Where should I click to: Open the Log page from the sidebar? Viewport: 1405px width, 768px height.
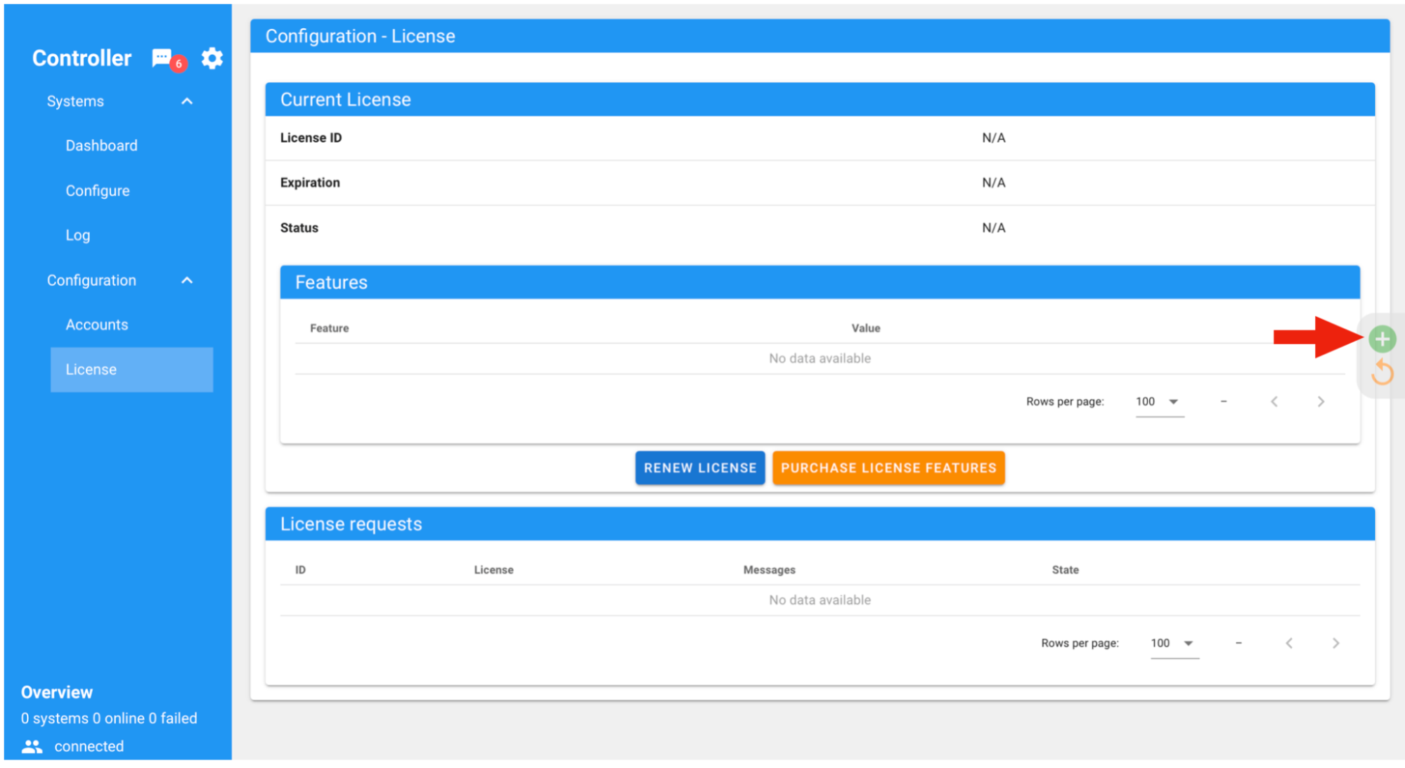pos(77,235)
